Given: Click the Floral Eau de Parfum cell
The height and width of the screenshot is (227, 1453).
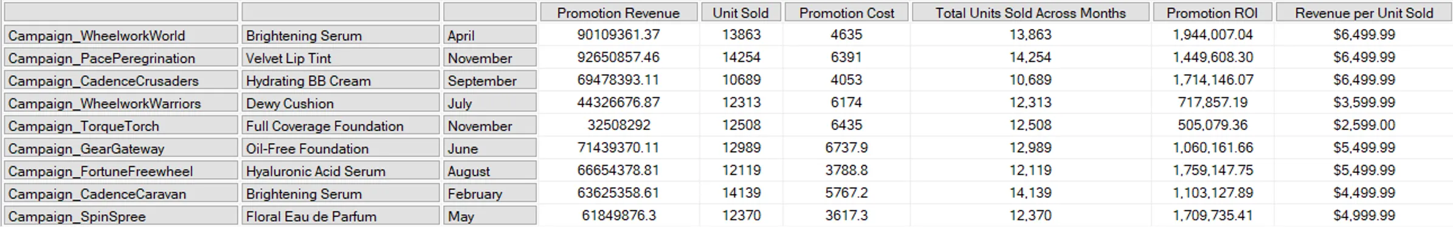Looking at the screenshot, I should 340,216.
